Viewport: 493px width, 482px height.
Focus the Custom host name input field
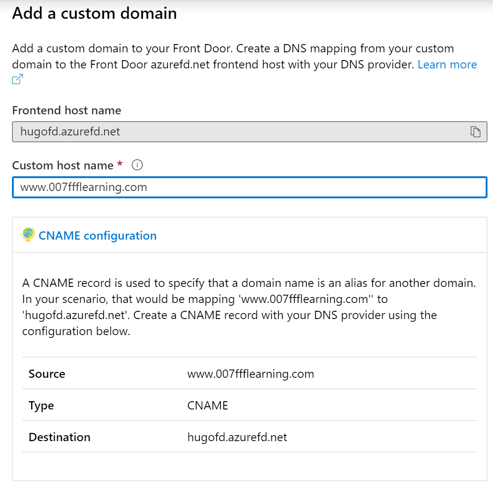(x=249, y=187)
